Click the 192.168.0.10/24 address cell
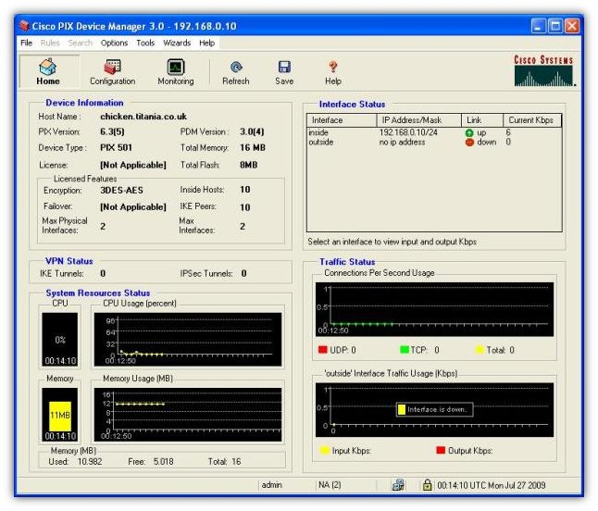The width and height of the screenshot is (598, 511). pyautogui.click(x=408, y=132)
